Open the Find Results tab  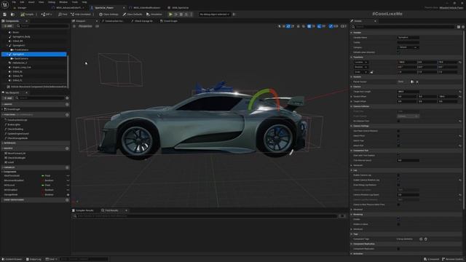[110, 210]
